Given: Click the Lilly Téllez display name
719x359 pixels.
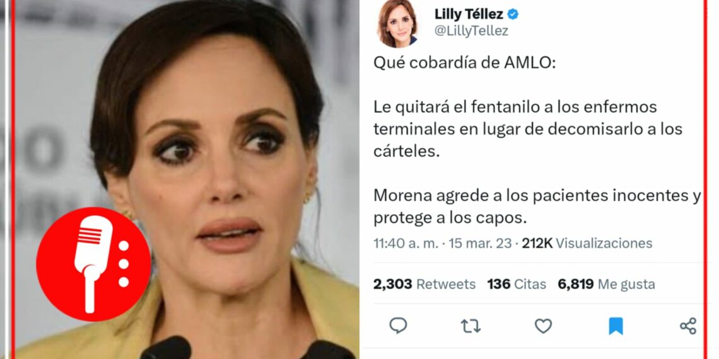Looking at the screenshot, I should pos(469,14).
